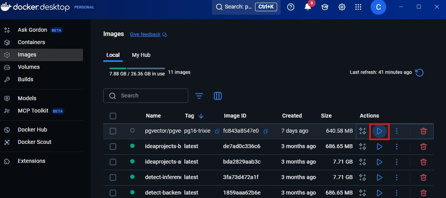Viewport: 446px width, 198px height.
Task: Delete the image with ID de7ad0c336c6
Action: [423, 147]
